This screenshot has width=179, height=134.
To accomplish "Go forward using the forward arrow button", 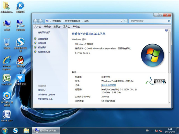I will click(x=40, y=21).
